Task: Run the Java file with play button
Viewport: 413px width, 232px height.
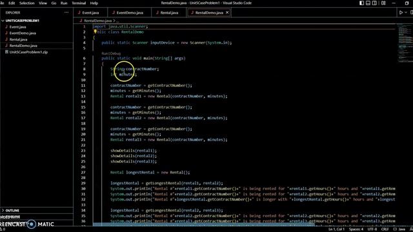Action: click(401, 12)
